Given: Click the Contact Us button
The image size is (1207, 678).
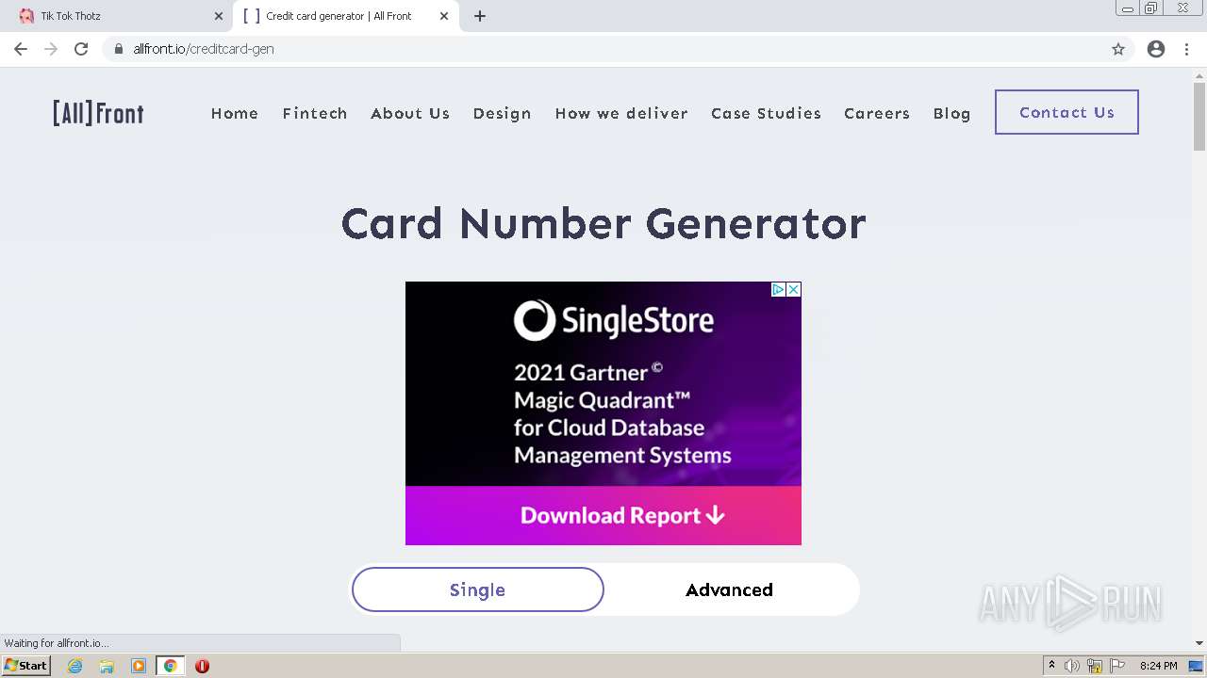Looking at the screenshot, I should coord(1066,112).
